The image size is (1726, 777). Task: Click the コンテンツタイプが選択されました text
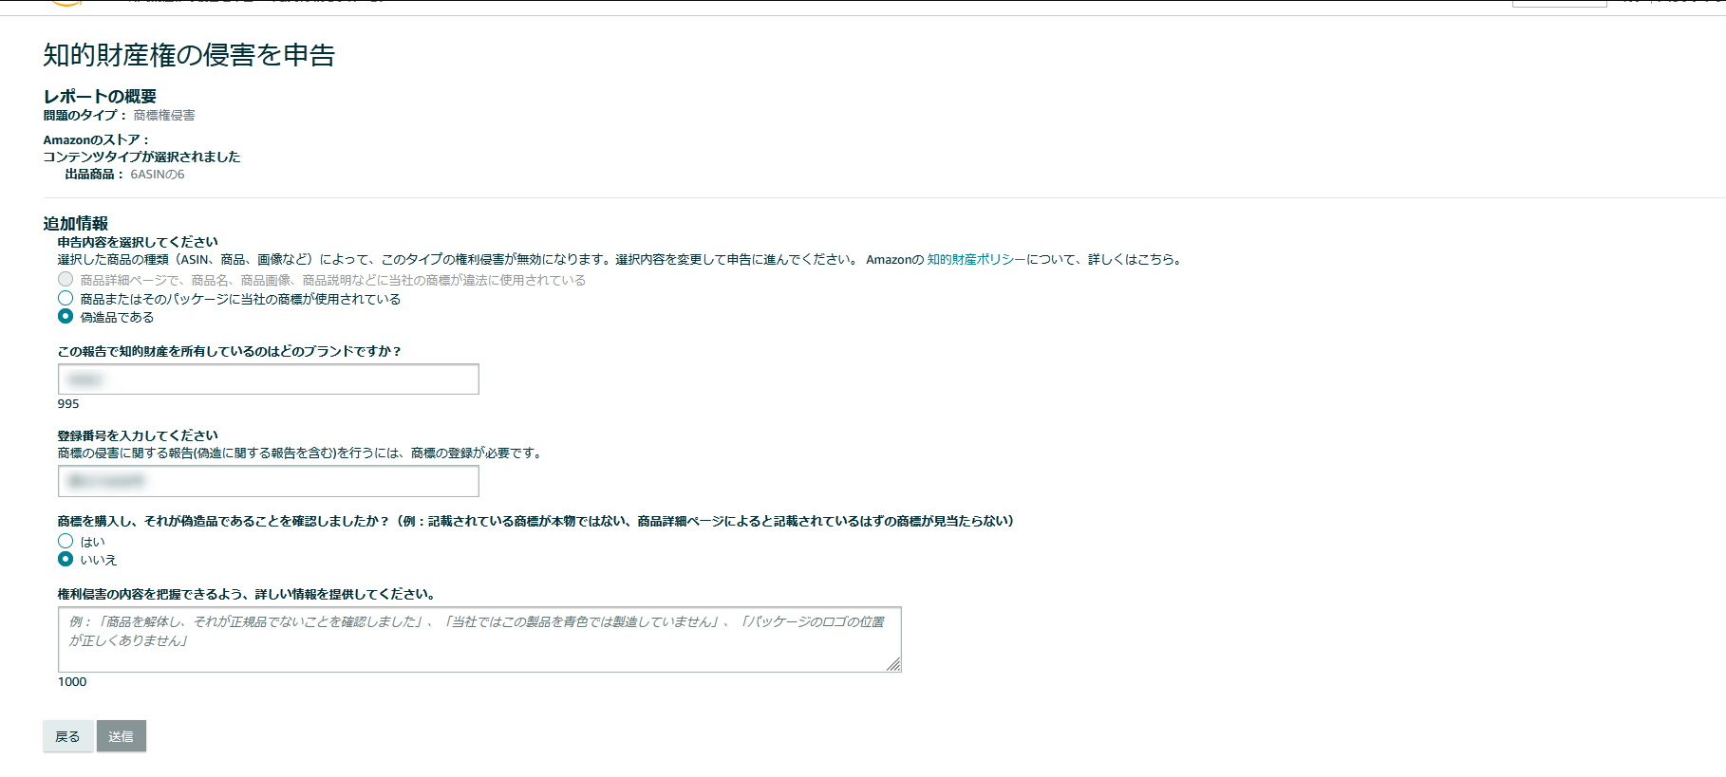coord(141,157)
